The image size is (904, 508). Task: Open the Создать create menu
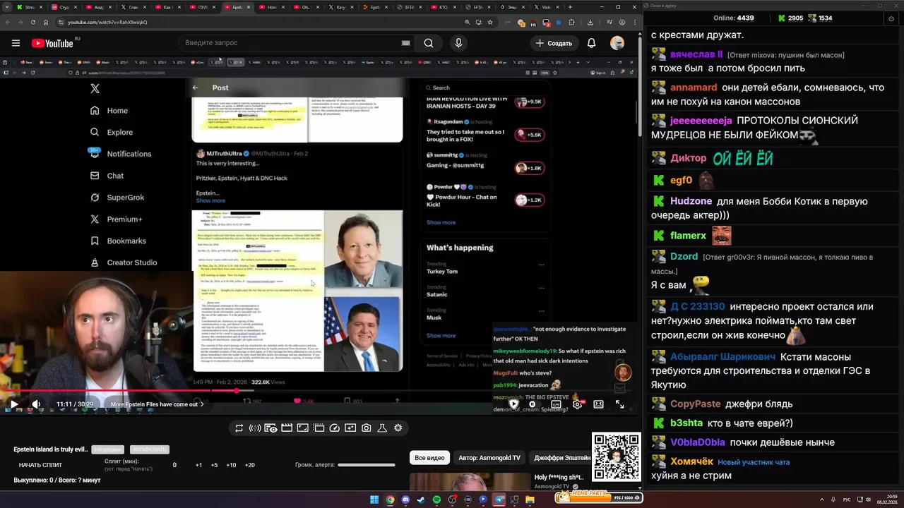point(554,43)
